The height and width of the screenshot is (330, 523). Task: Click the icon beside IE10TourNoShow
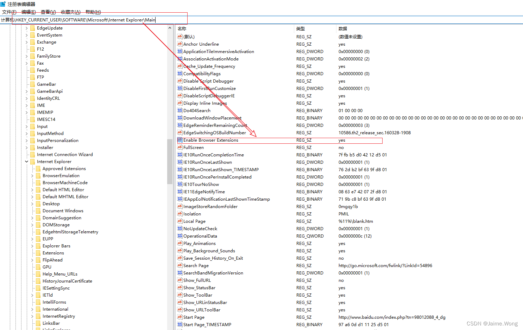180,184
